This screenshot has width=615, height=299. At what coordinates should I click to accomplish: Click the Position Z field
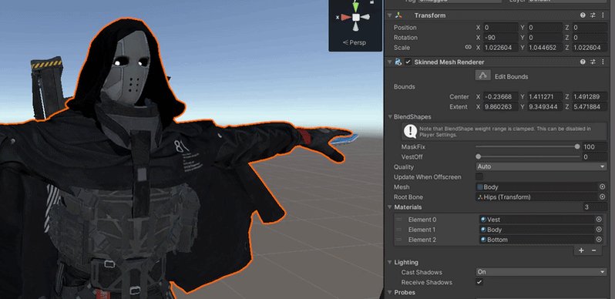click(590, 28)
